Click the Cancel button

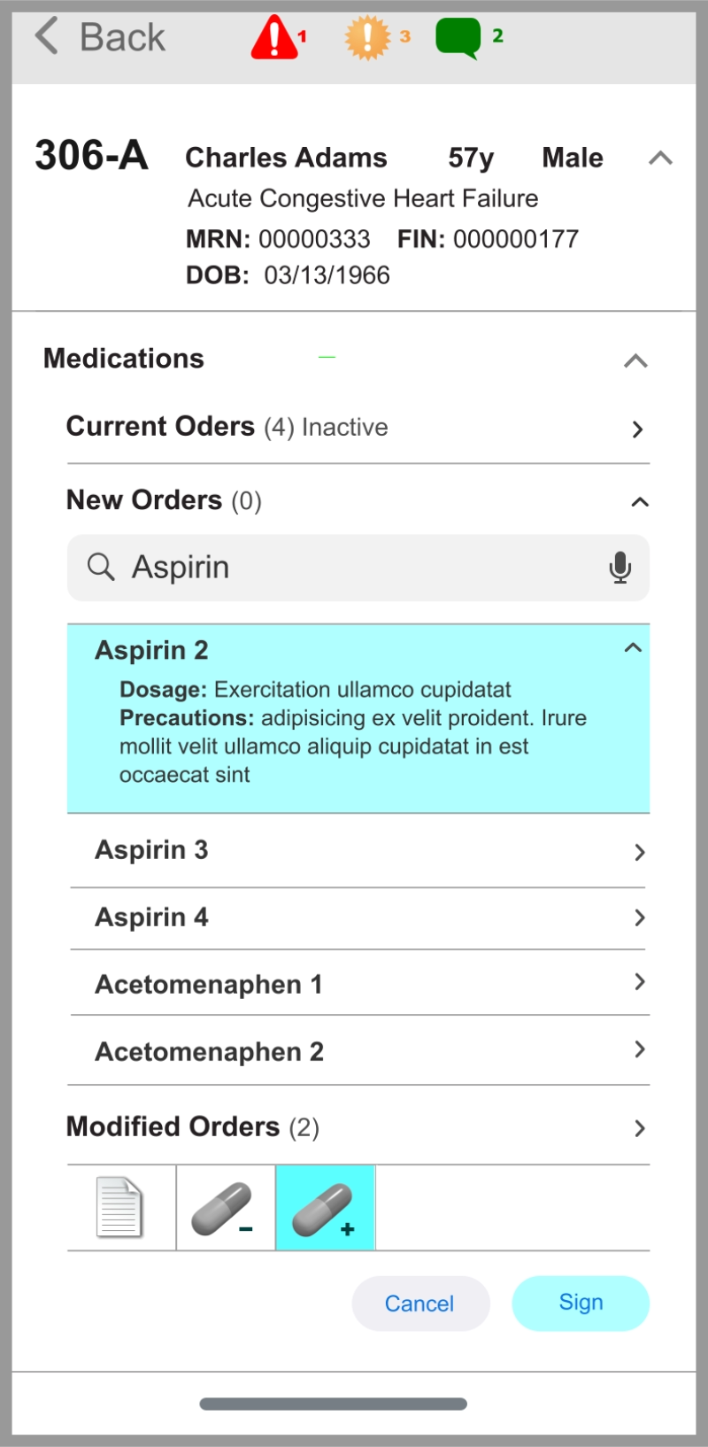pos(420,1304)
